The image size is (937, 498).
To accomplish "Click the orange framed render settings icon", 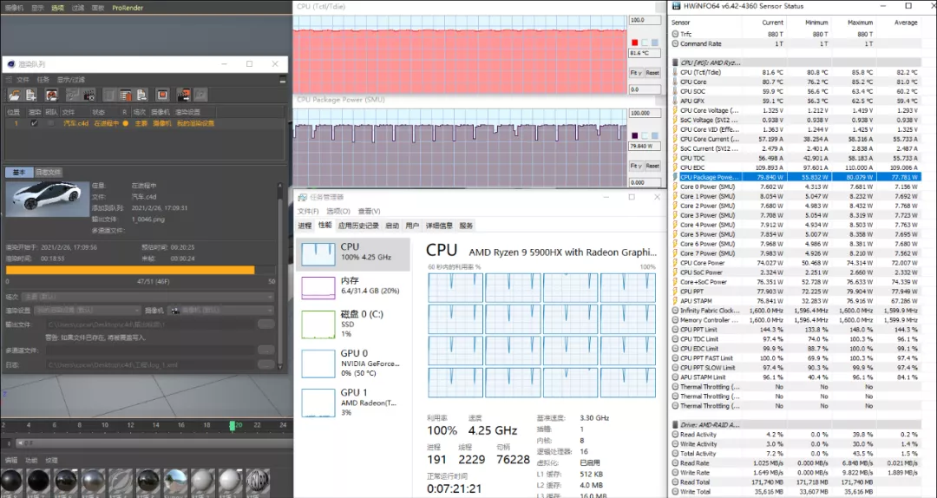I will tap(162, 95).
